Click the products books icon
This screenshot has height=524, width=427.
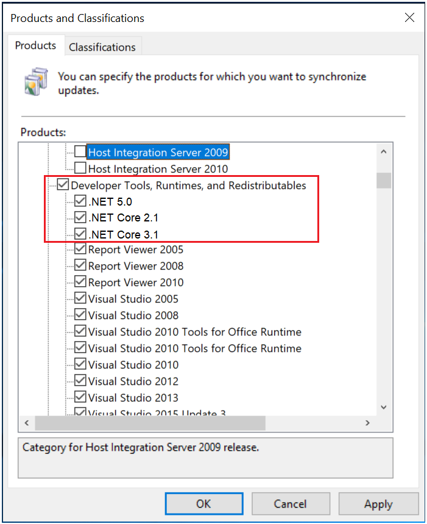36,81
